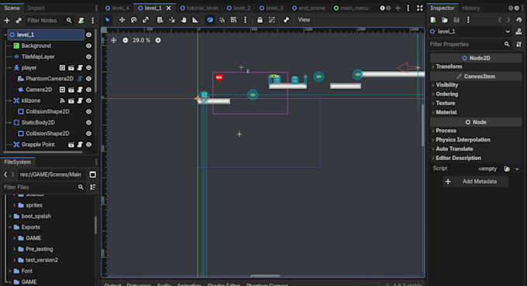Create a new resource in Inspector
Viewport: 527px width, 286px height.
(433, 20)
